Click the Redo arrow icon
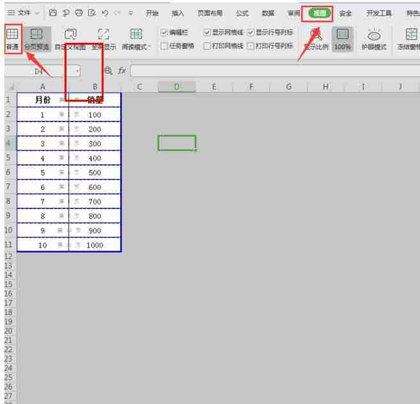Viewport: 420px width, 404px height. (x=118, y=13)
